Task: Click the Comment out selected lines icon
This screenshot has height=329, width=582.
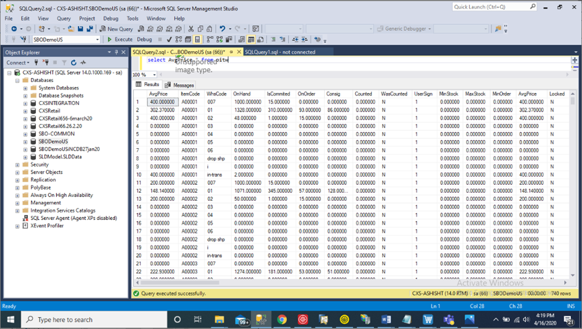Action: coord(273,39)
